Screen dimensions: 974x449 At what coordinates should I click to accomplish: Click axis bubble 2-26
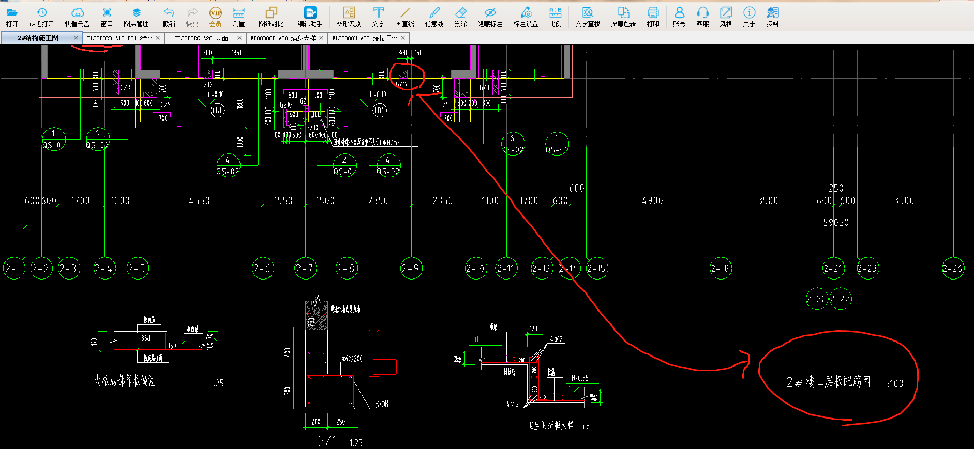pyautogui.click(x=953, y=268)
